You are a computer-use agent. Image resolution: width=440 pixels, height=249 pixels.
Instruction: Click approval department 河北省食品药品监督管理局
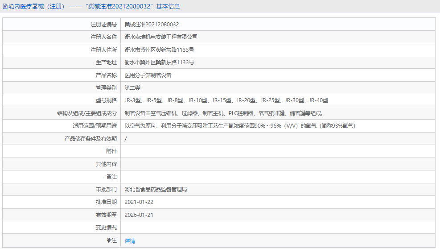click(156, 190)
